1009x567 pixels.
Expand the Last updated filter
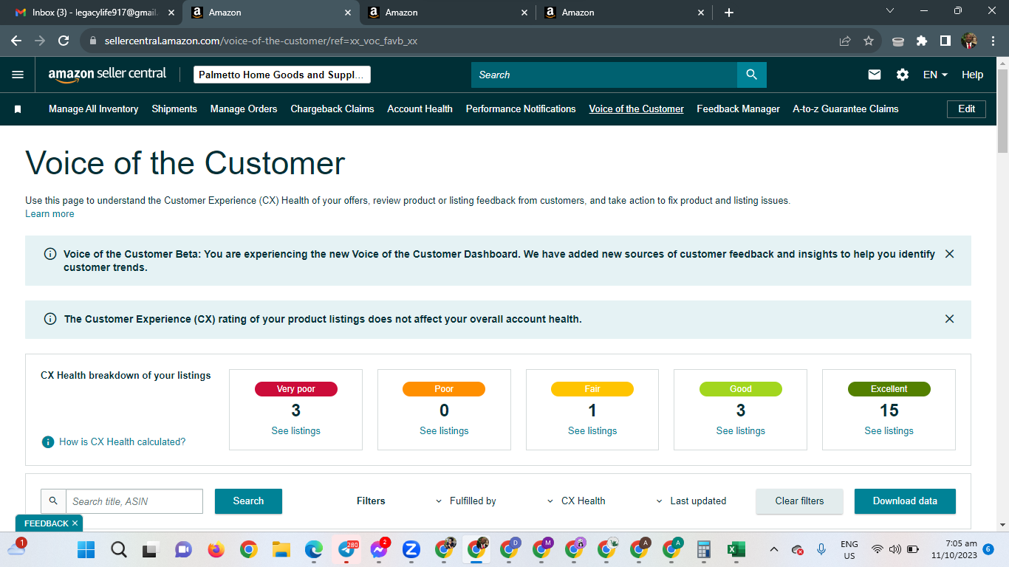pyautogui.click(x=691, y=501)
